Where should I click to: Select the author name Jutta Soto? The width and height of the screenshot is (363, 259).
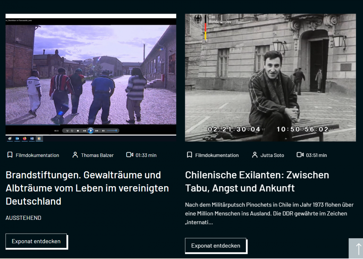pyautogui.click(x=272, y=155)
